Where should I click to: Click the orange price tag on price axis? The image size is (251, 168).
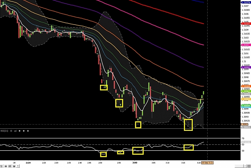tap(246, 86)
